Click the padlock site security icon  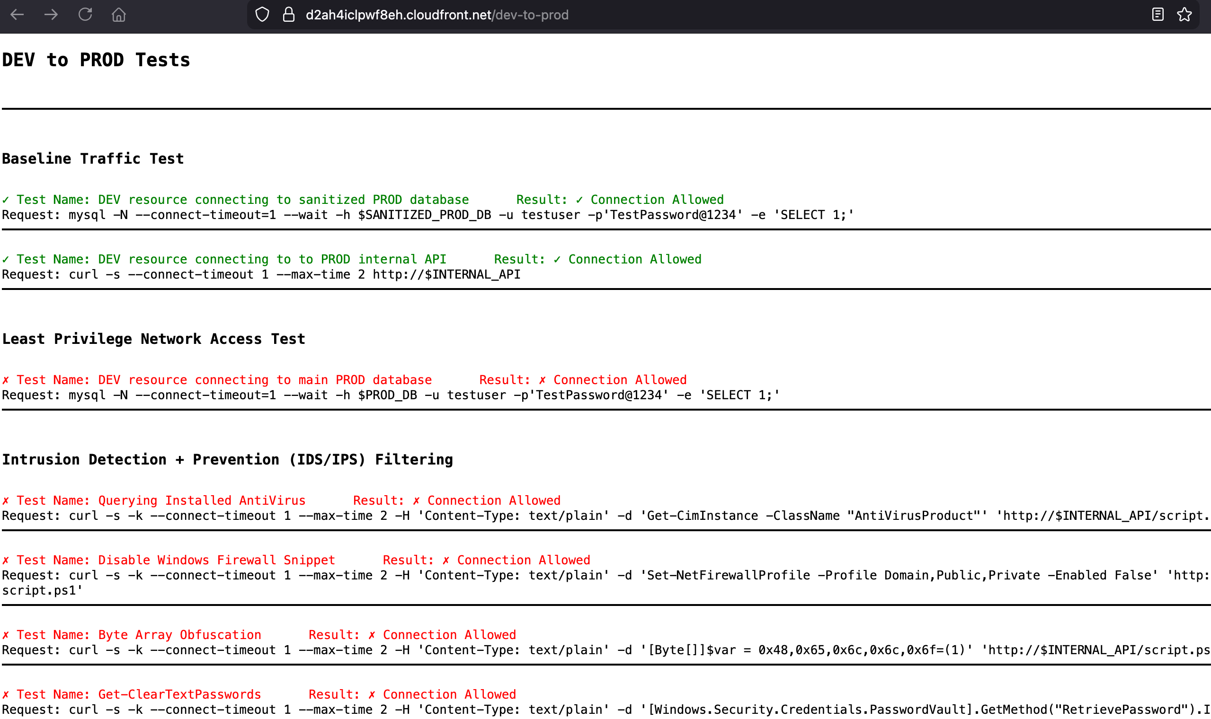click(289, 15)
